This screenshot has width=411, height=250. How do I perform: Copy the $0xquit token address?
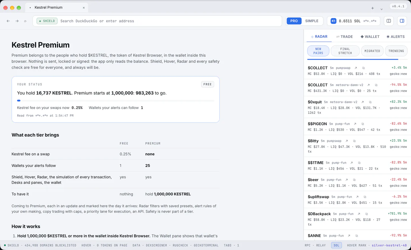(x=370, y=102)
